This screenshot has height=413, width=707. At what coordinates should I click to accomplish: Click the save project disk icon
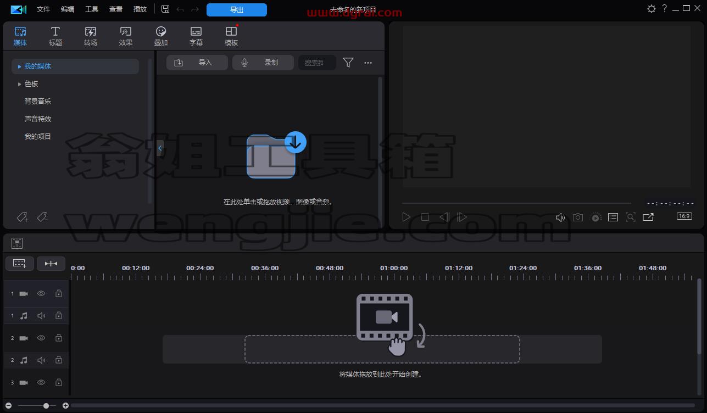point(165,9)
